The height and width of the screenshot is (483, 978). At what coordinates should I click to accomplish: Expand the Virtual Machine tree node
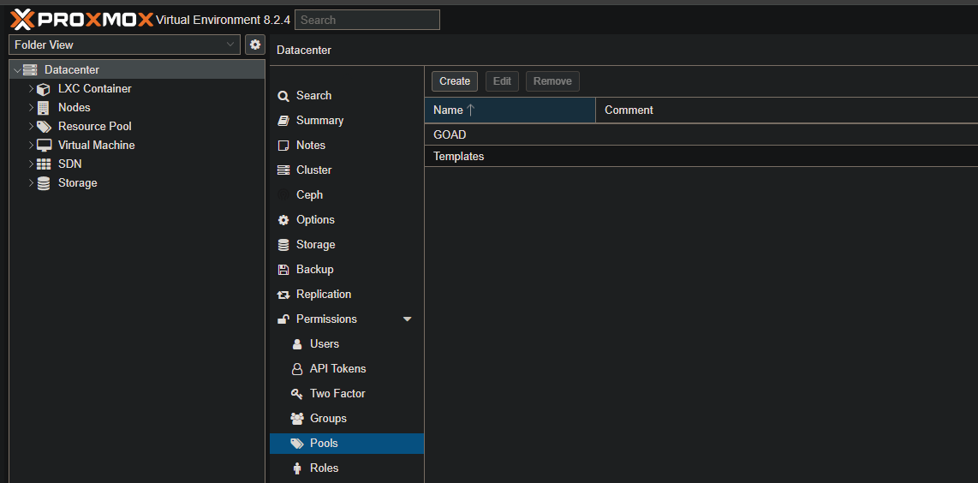(x=31, y=146)
